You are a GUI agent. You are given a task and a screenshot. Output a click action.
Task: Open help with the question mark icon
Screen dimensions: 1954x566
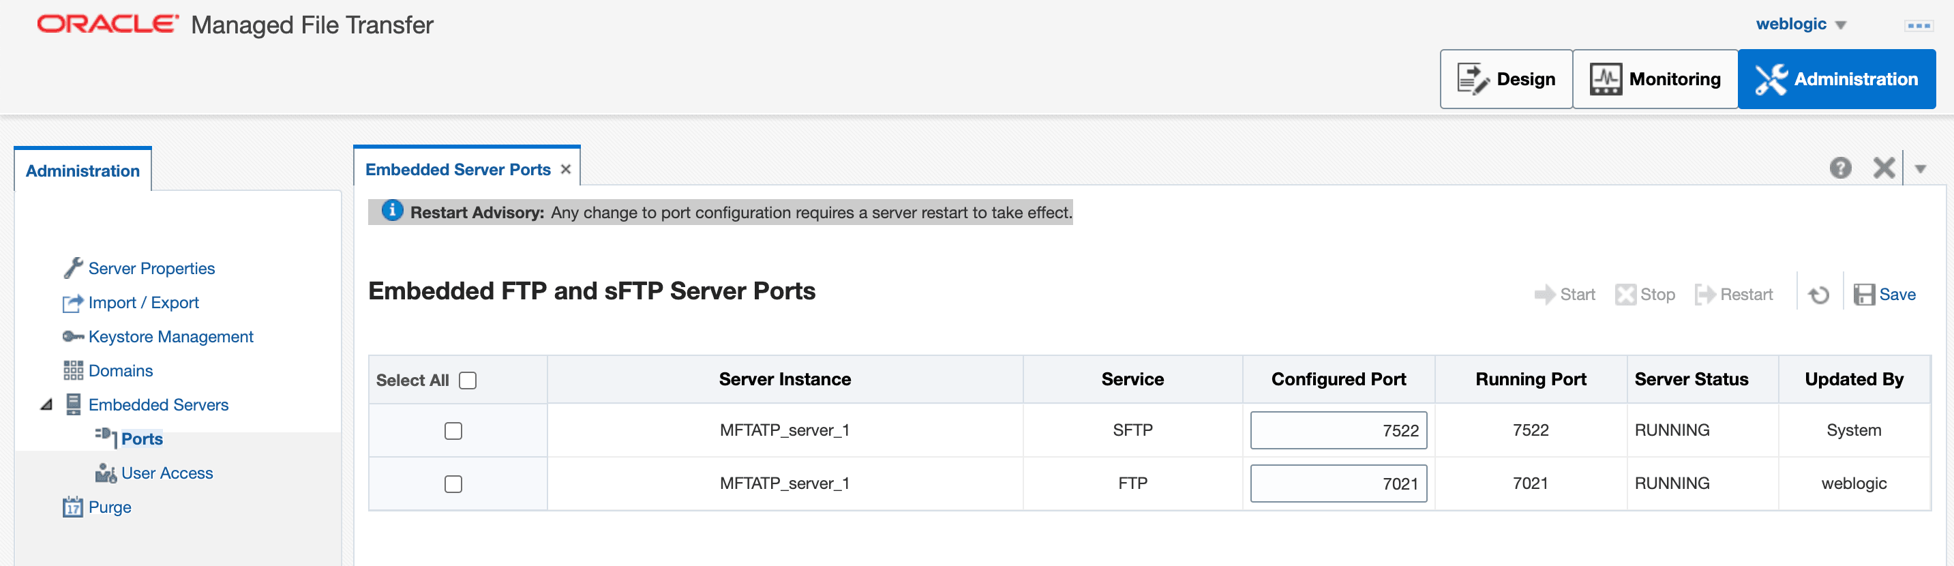pyautogui.click(x=1839, y=168)
